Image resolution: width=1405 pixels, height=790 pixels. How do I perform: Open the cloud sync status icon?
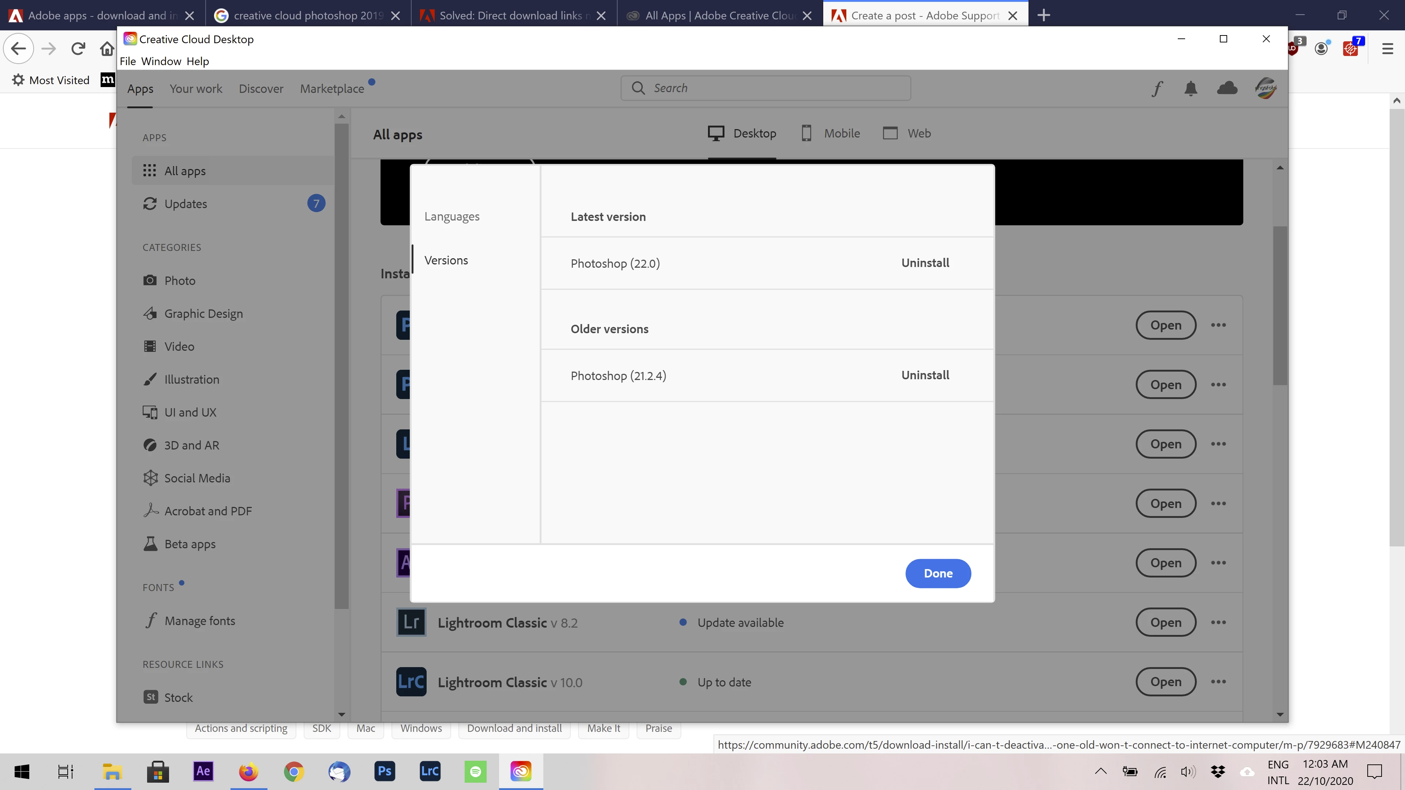[1227, 88]
